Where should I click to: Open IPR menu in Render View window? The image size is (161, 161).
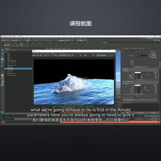click(44, 54)
